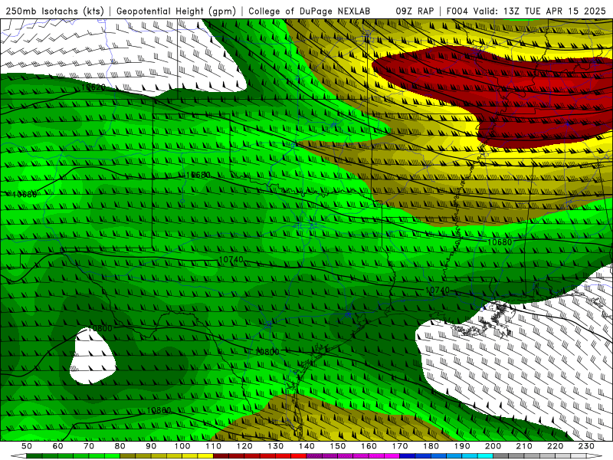Click the '09Z RAP' model run label

(415, 11)
